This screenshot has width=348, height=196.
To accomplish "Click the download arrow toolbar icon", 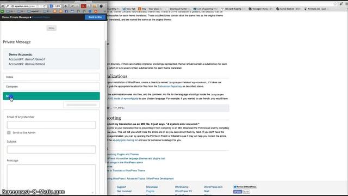I will pyautogui.click(x=65, y=6).
